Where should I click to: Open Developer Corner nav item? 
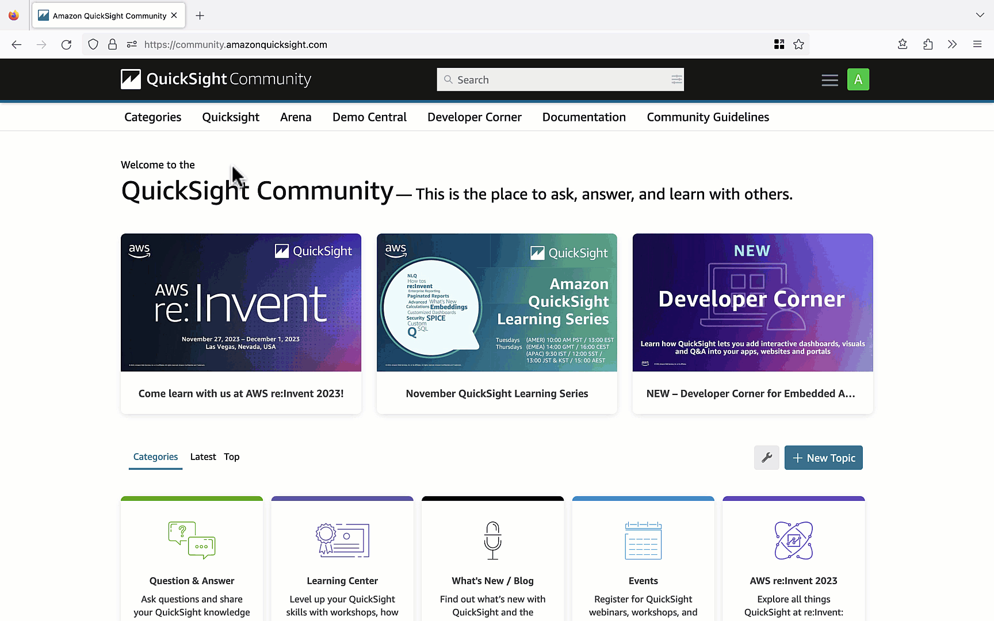(x=475, y=117)
